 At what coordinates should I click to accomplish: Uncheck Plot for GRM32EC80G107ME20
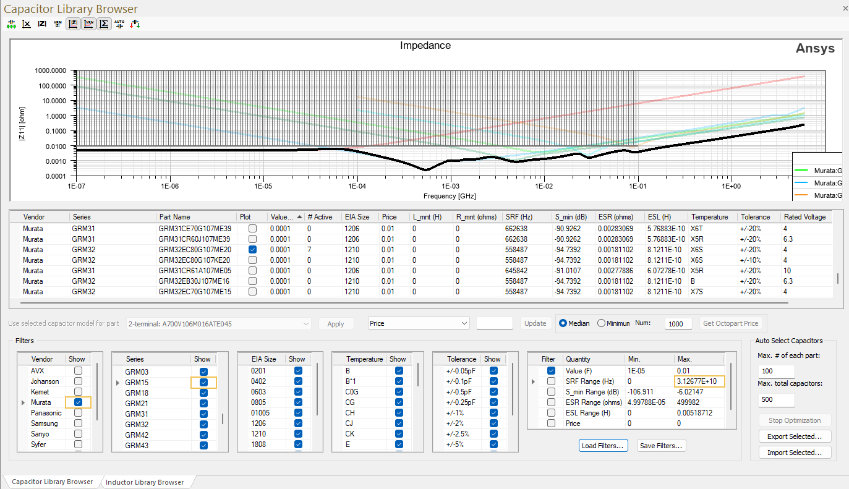pos(252,249)
